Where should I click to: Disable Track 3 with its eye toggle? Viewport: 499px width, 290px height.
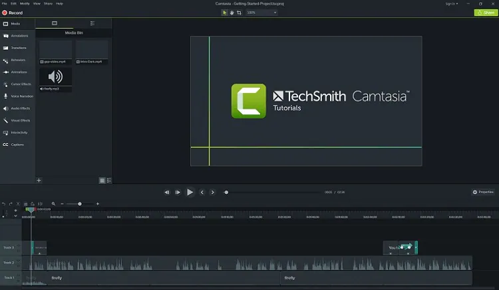tap(19, 246)
